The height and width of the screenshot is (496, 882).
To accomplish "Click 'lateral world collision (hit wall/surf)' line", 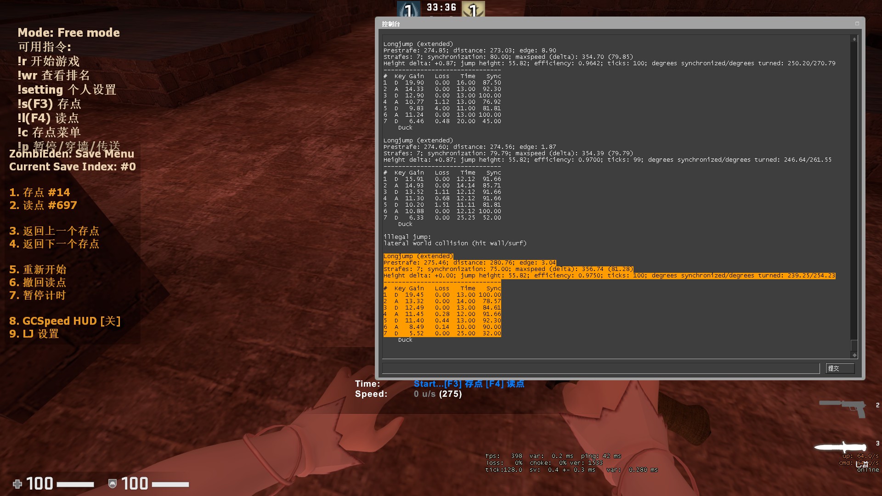I will (x=455, y=243).
